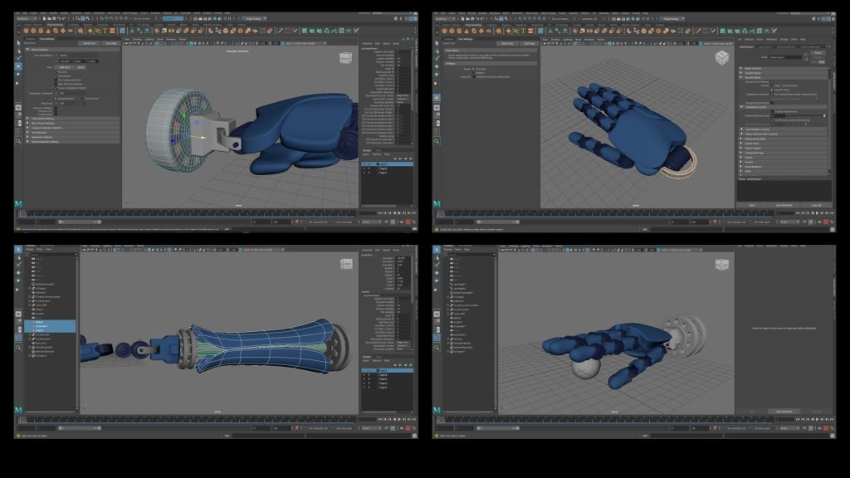Toggle the Orientation checkbox in Move tool settings
This screenshot has height=478, width=850.
pos(56,76)
